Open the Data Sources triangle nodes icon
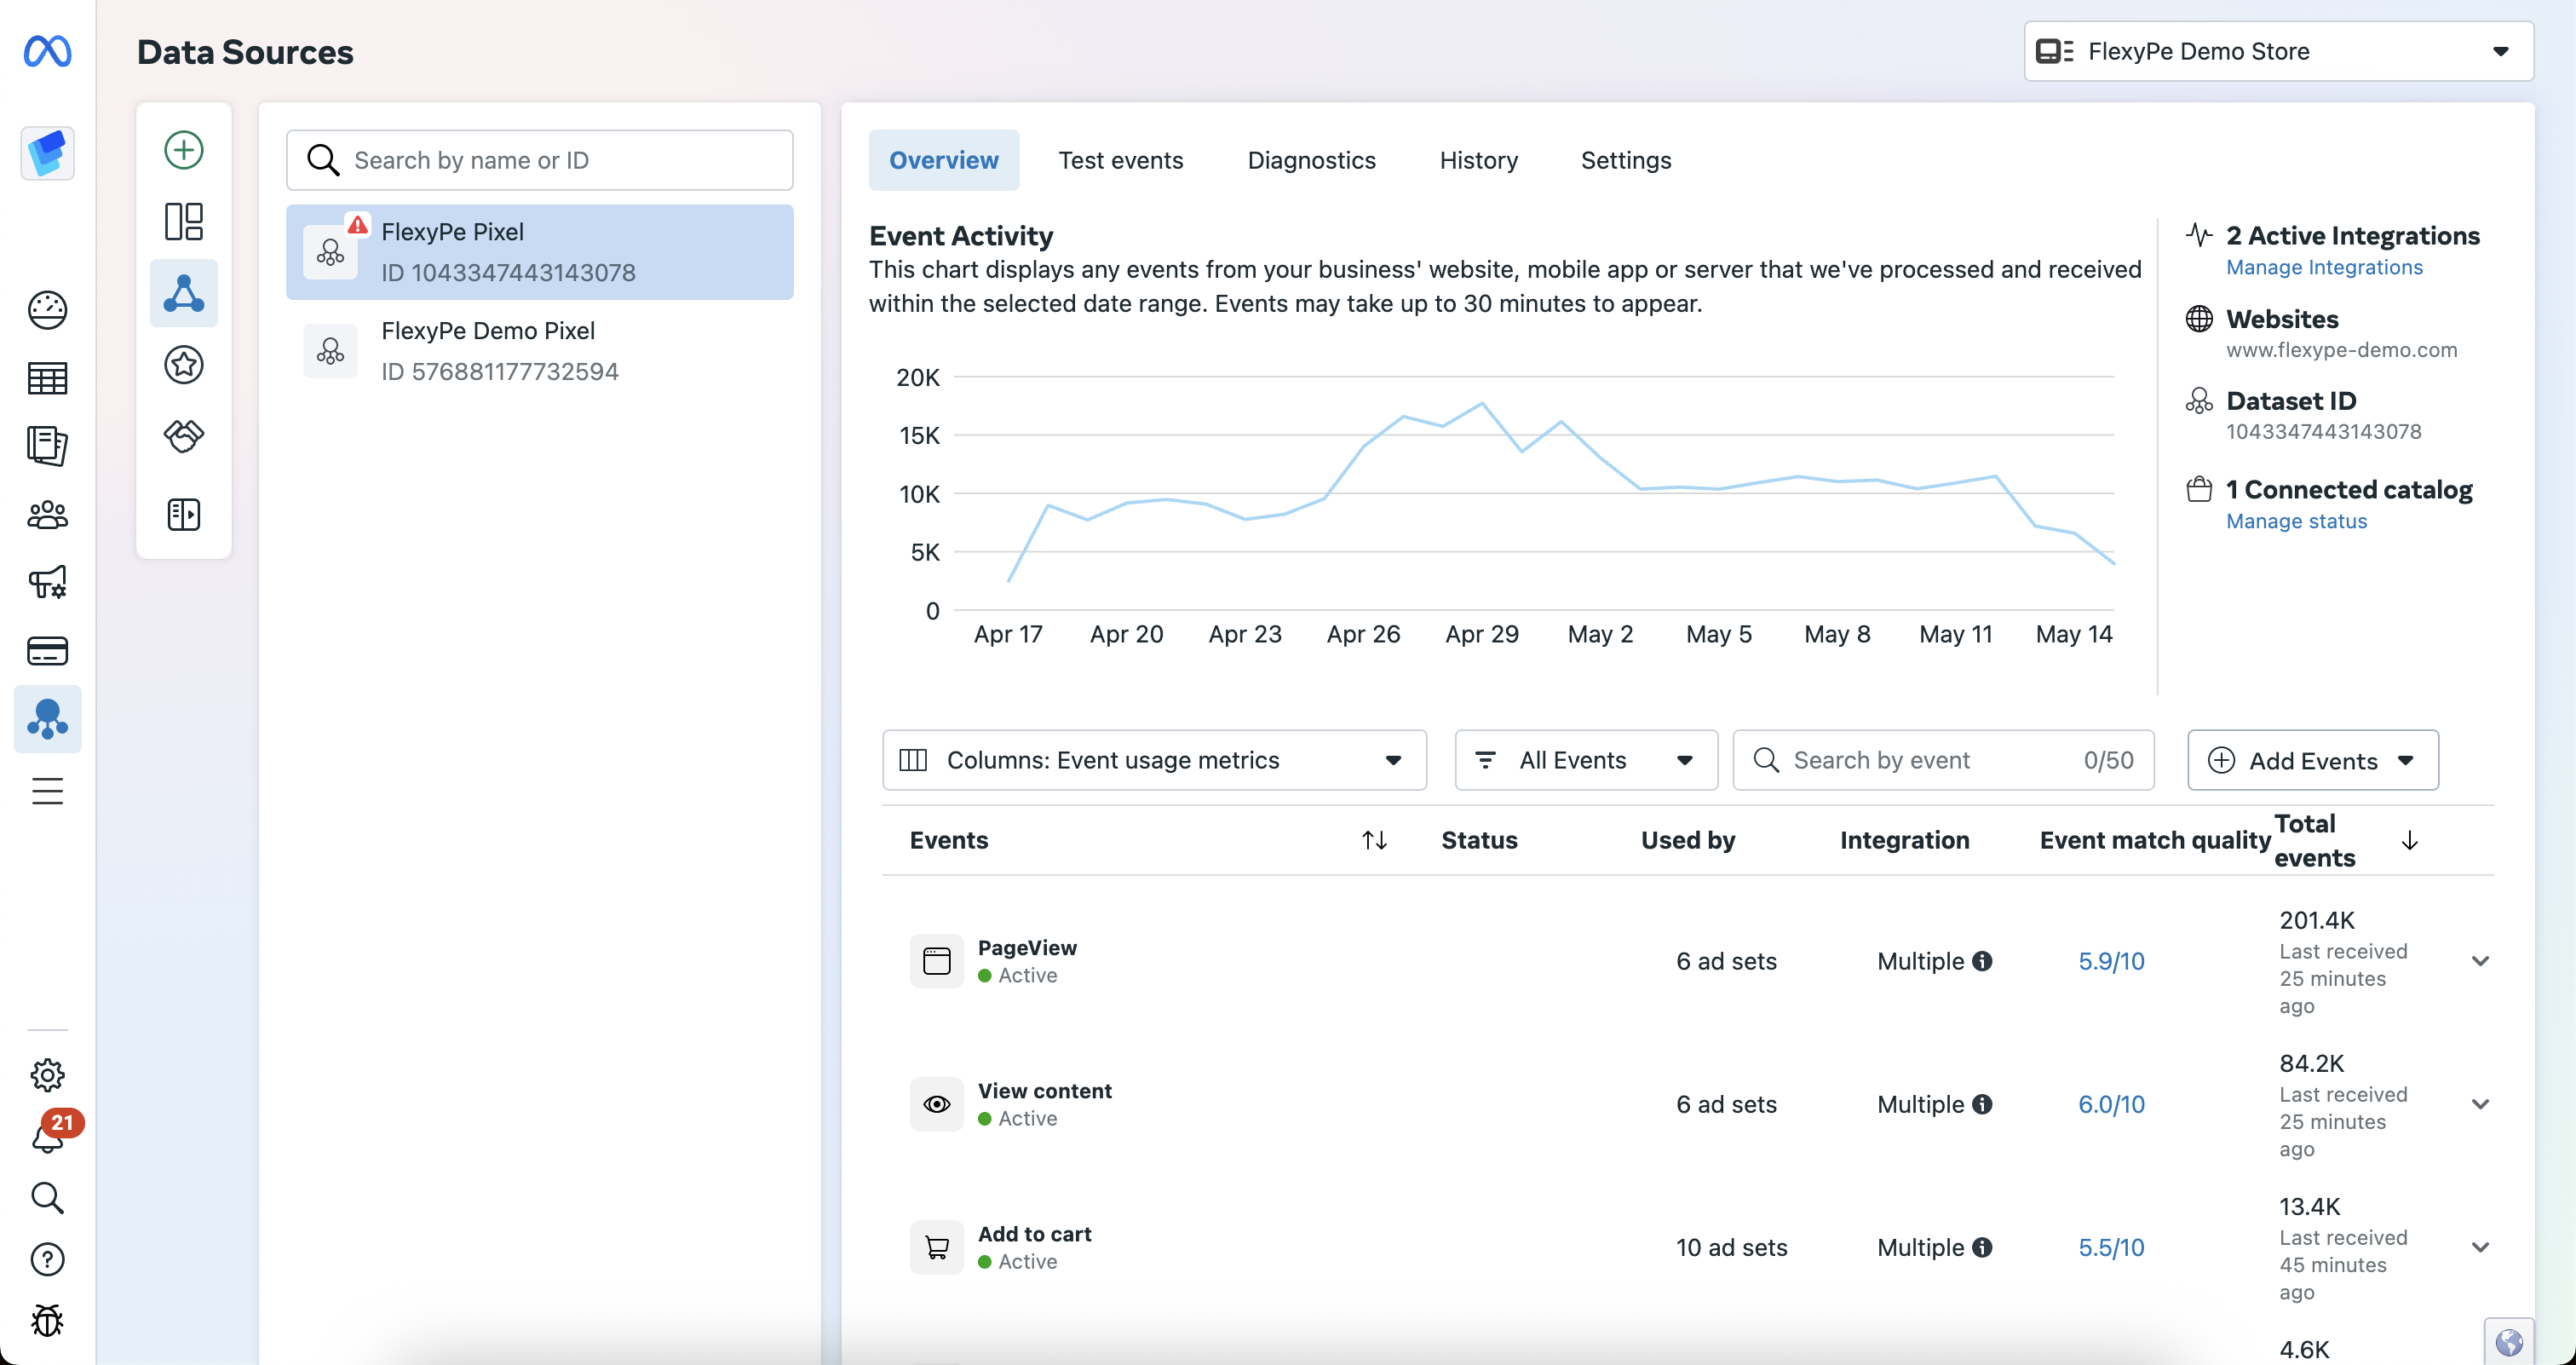Viewport: 2576px width, 1365px height. 183,293
